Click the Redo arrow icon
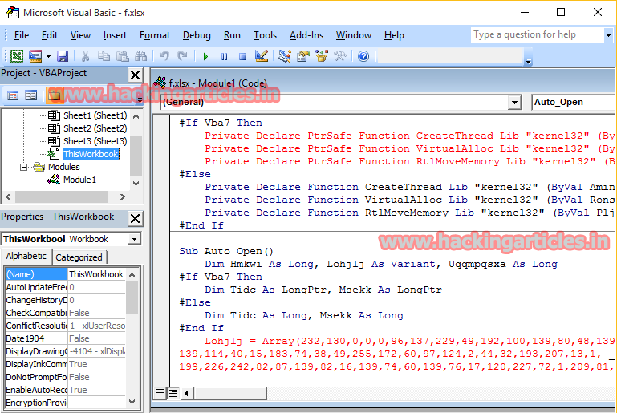This screenshot has height=413, width=617. 182,56
